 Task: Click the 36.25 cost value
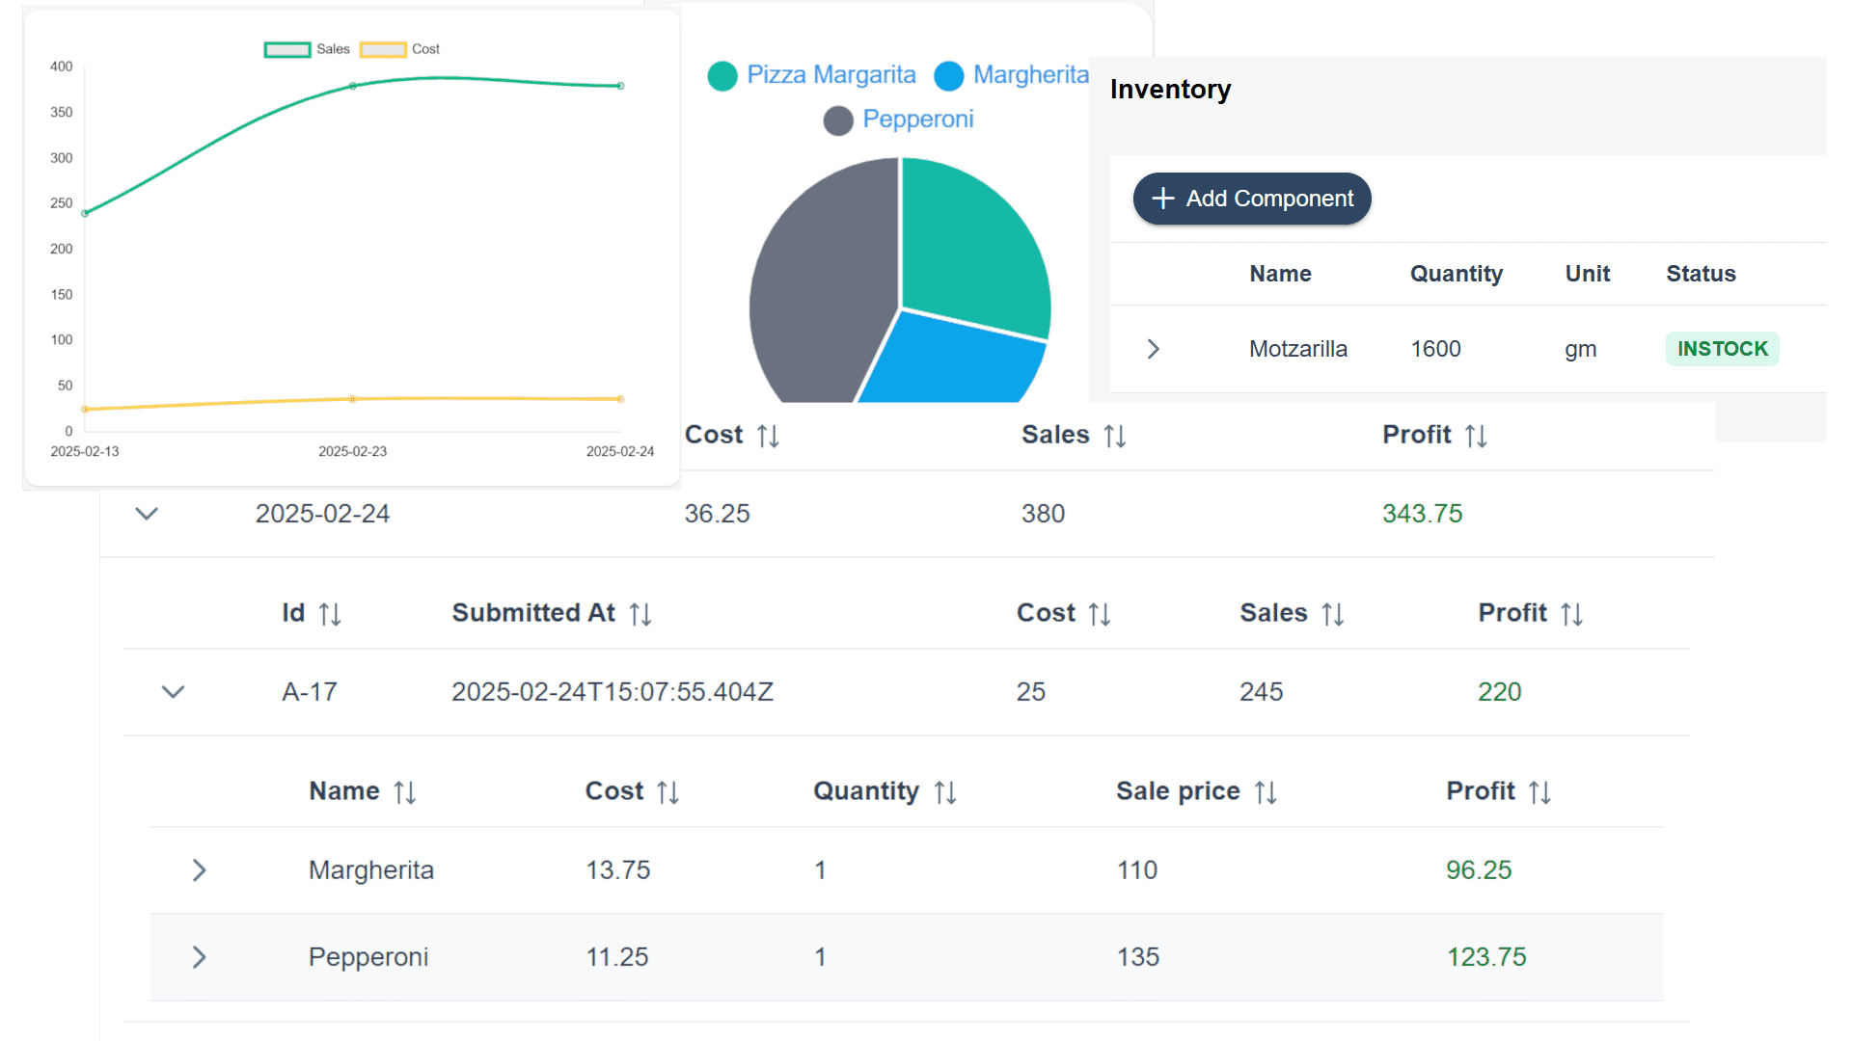(717, 514)
